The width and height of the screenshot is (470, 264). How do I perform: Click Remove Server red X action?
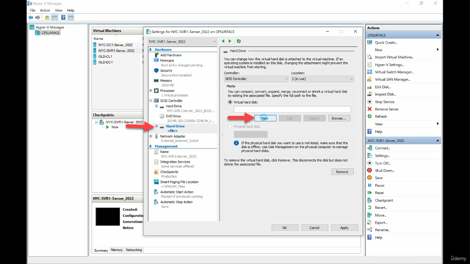pos(386,109)
